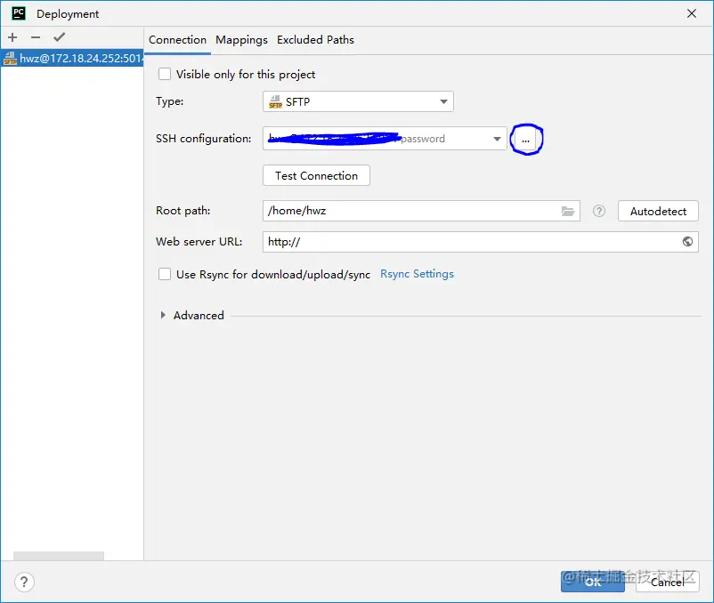Image resolution: width=714 pixels, height=603 pixels.
Task: Close the Deployment dialog window
Action: [x=692, y=13]
